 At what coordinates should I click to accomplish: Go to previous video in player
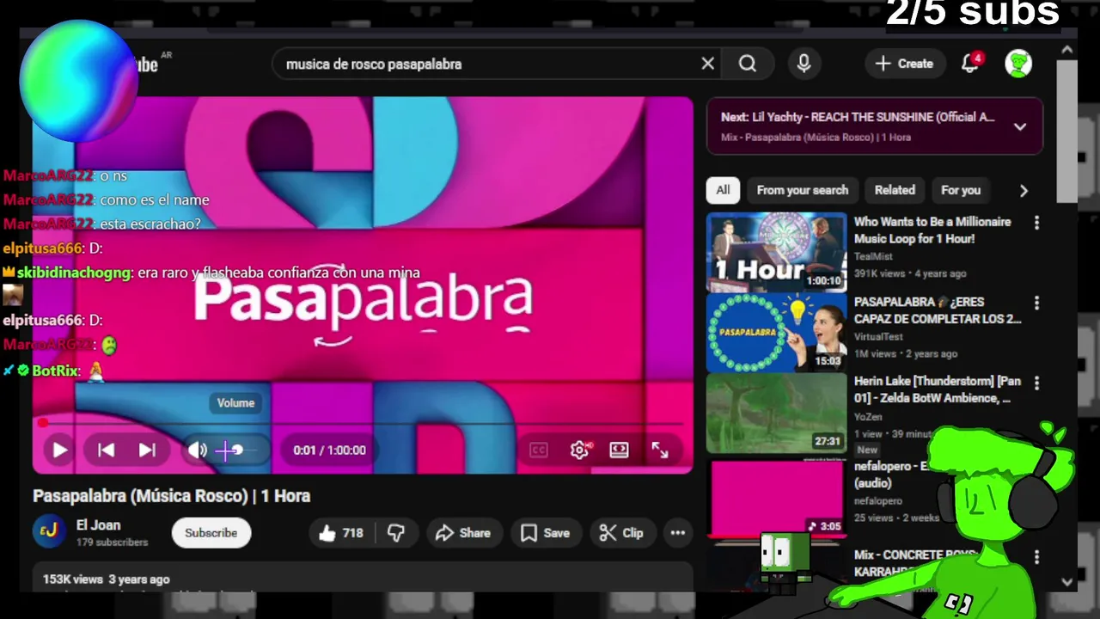[106, 450]
